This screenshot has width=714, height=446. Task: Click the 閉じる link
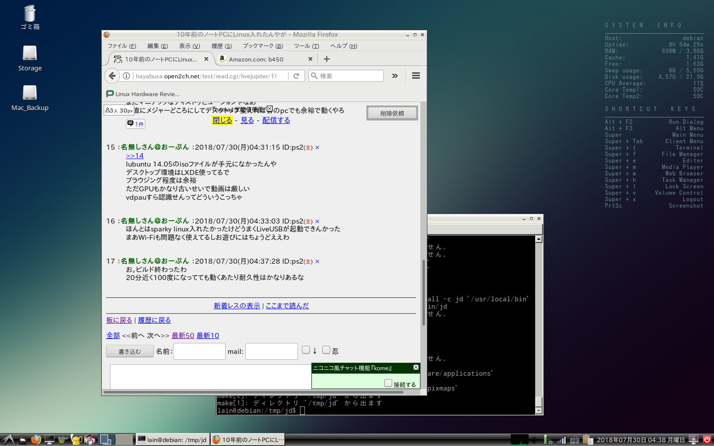[222, 120]
